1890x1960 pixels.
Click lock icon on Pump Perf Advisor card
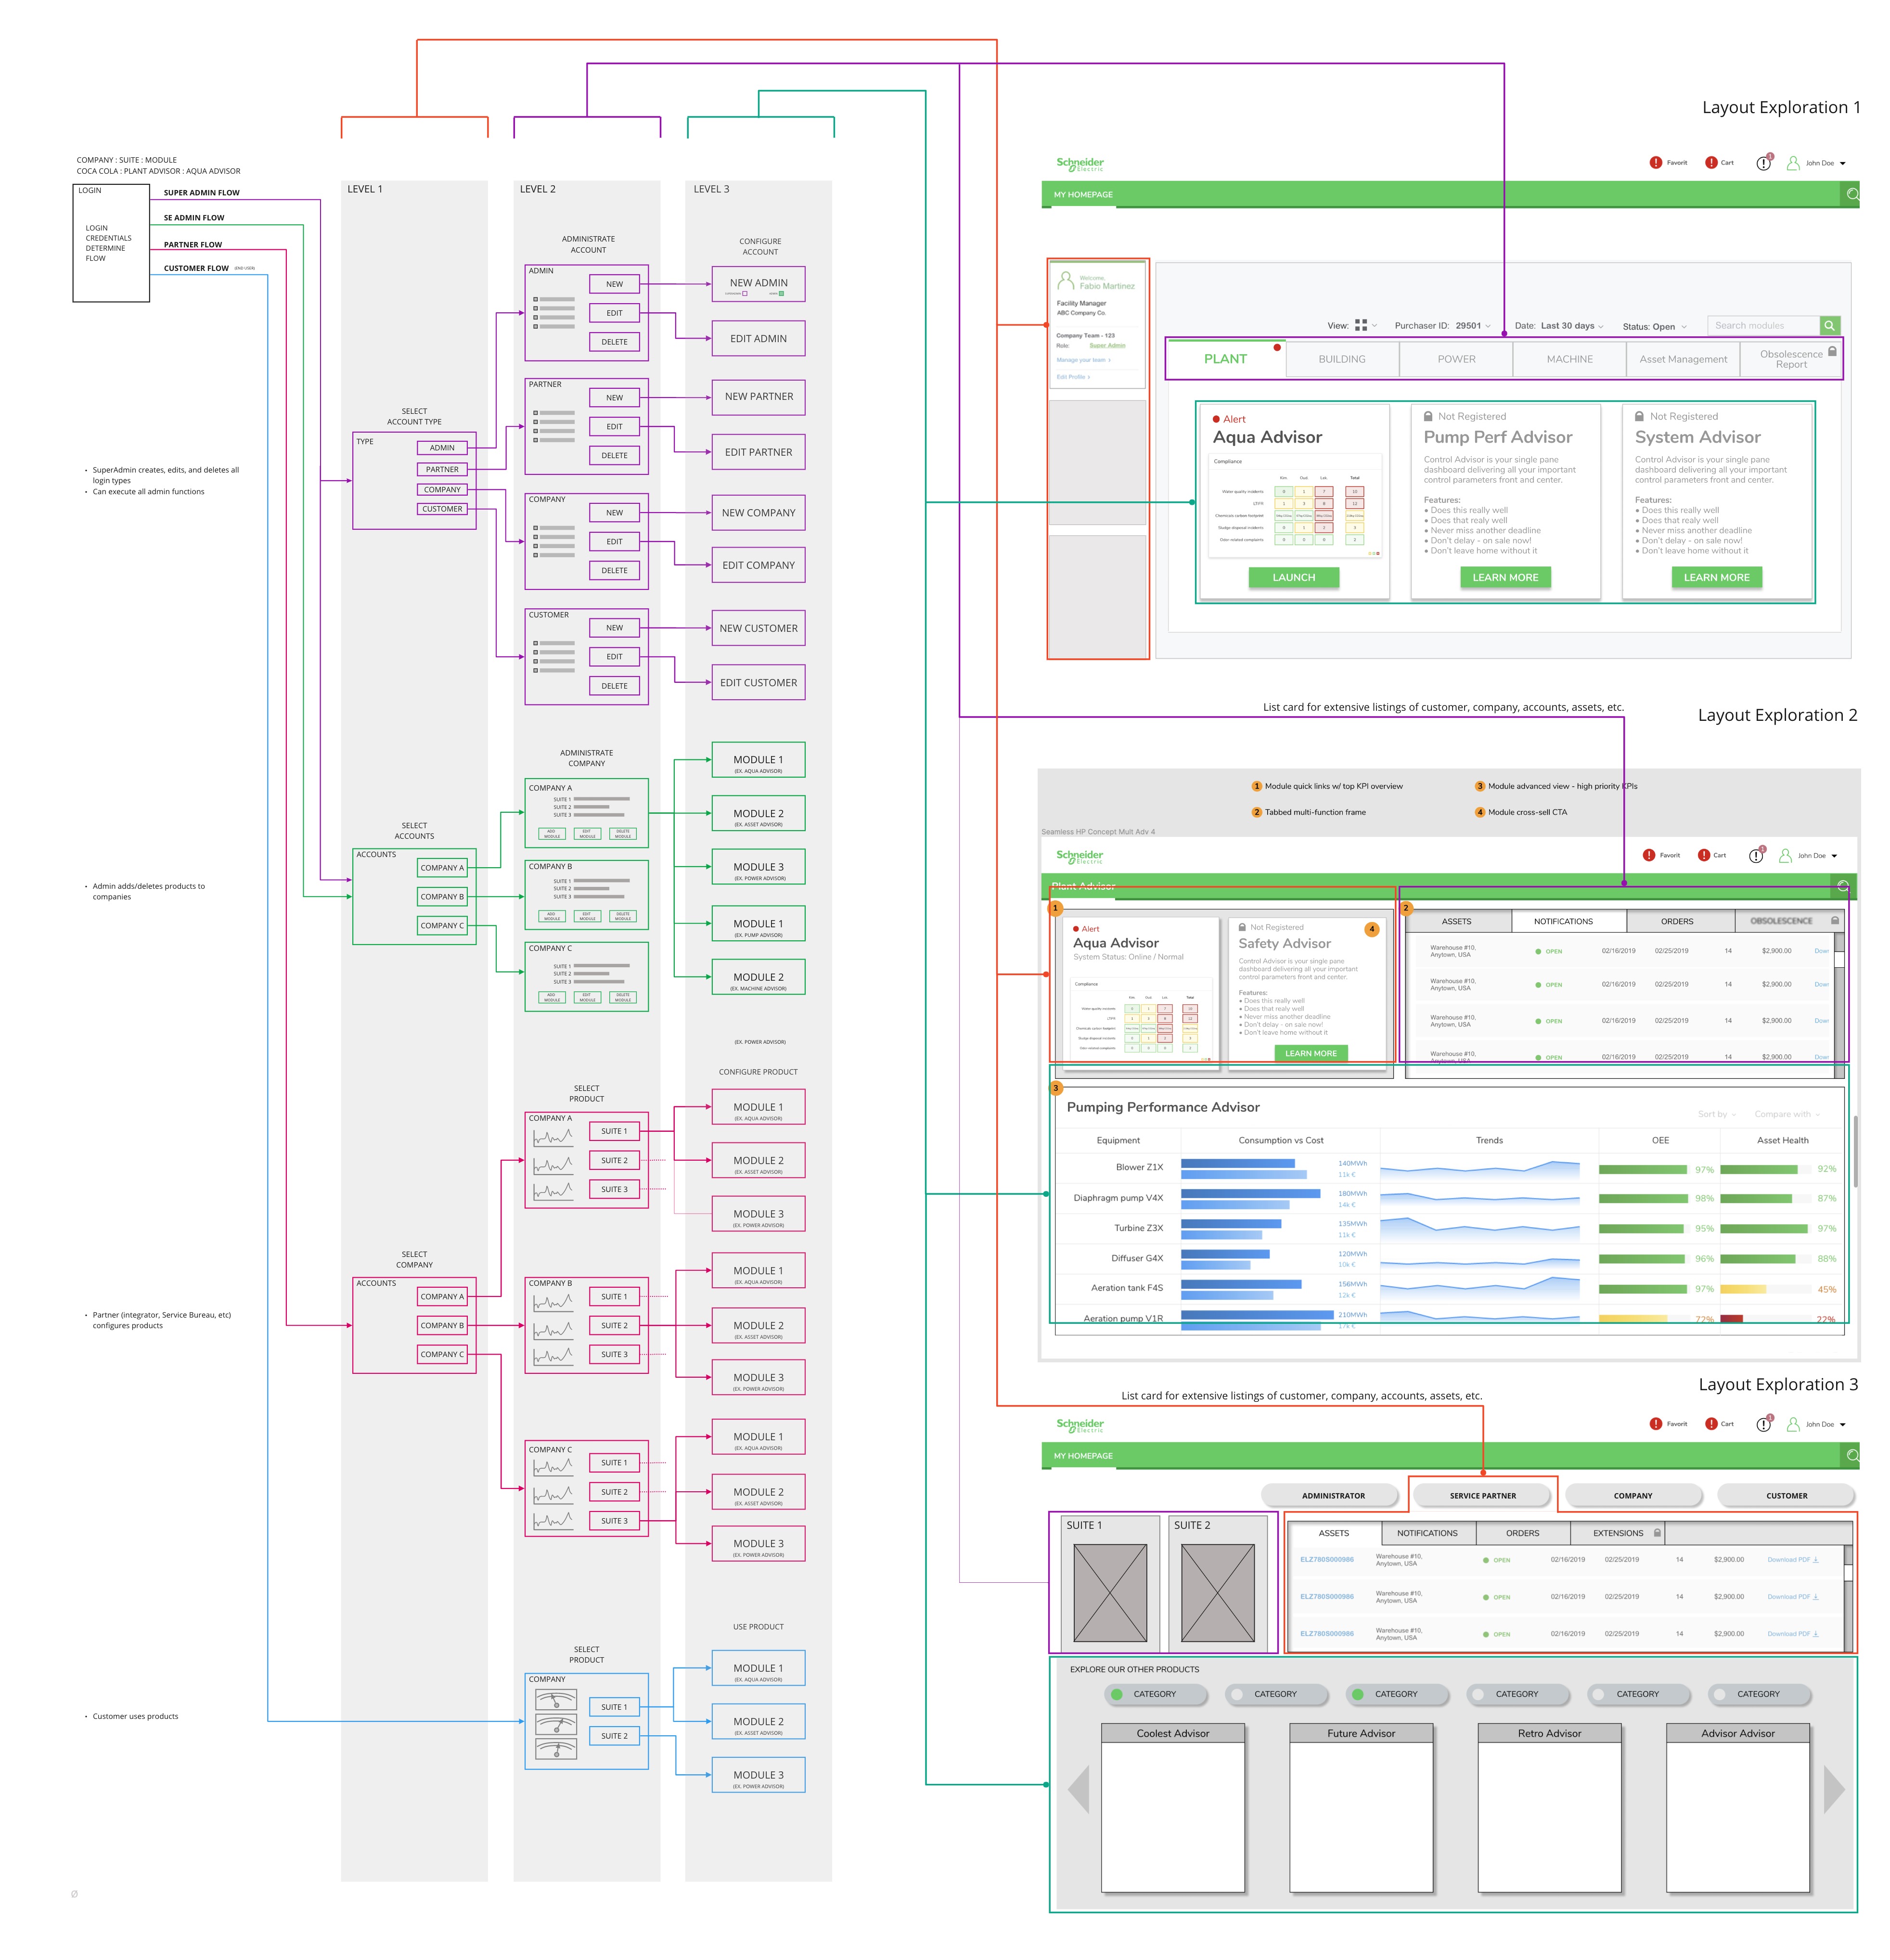1428,416
